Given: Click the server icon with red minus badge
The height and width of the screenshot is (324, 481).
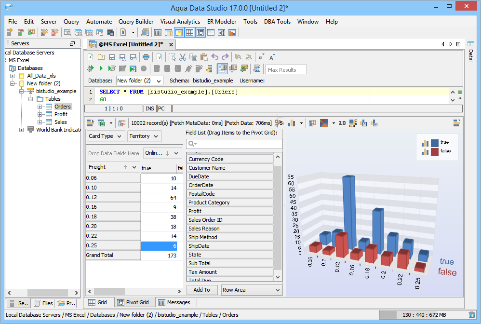Looking at the screenshot, I should point(20,32).
